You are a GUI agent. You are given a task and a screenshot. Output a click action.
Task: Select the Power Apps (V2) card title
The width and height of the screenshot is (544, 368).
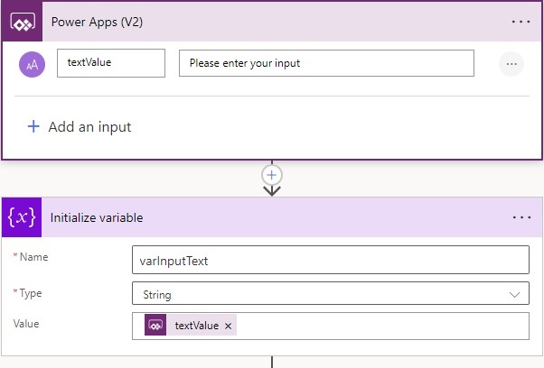97,23
